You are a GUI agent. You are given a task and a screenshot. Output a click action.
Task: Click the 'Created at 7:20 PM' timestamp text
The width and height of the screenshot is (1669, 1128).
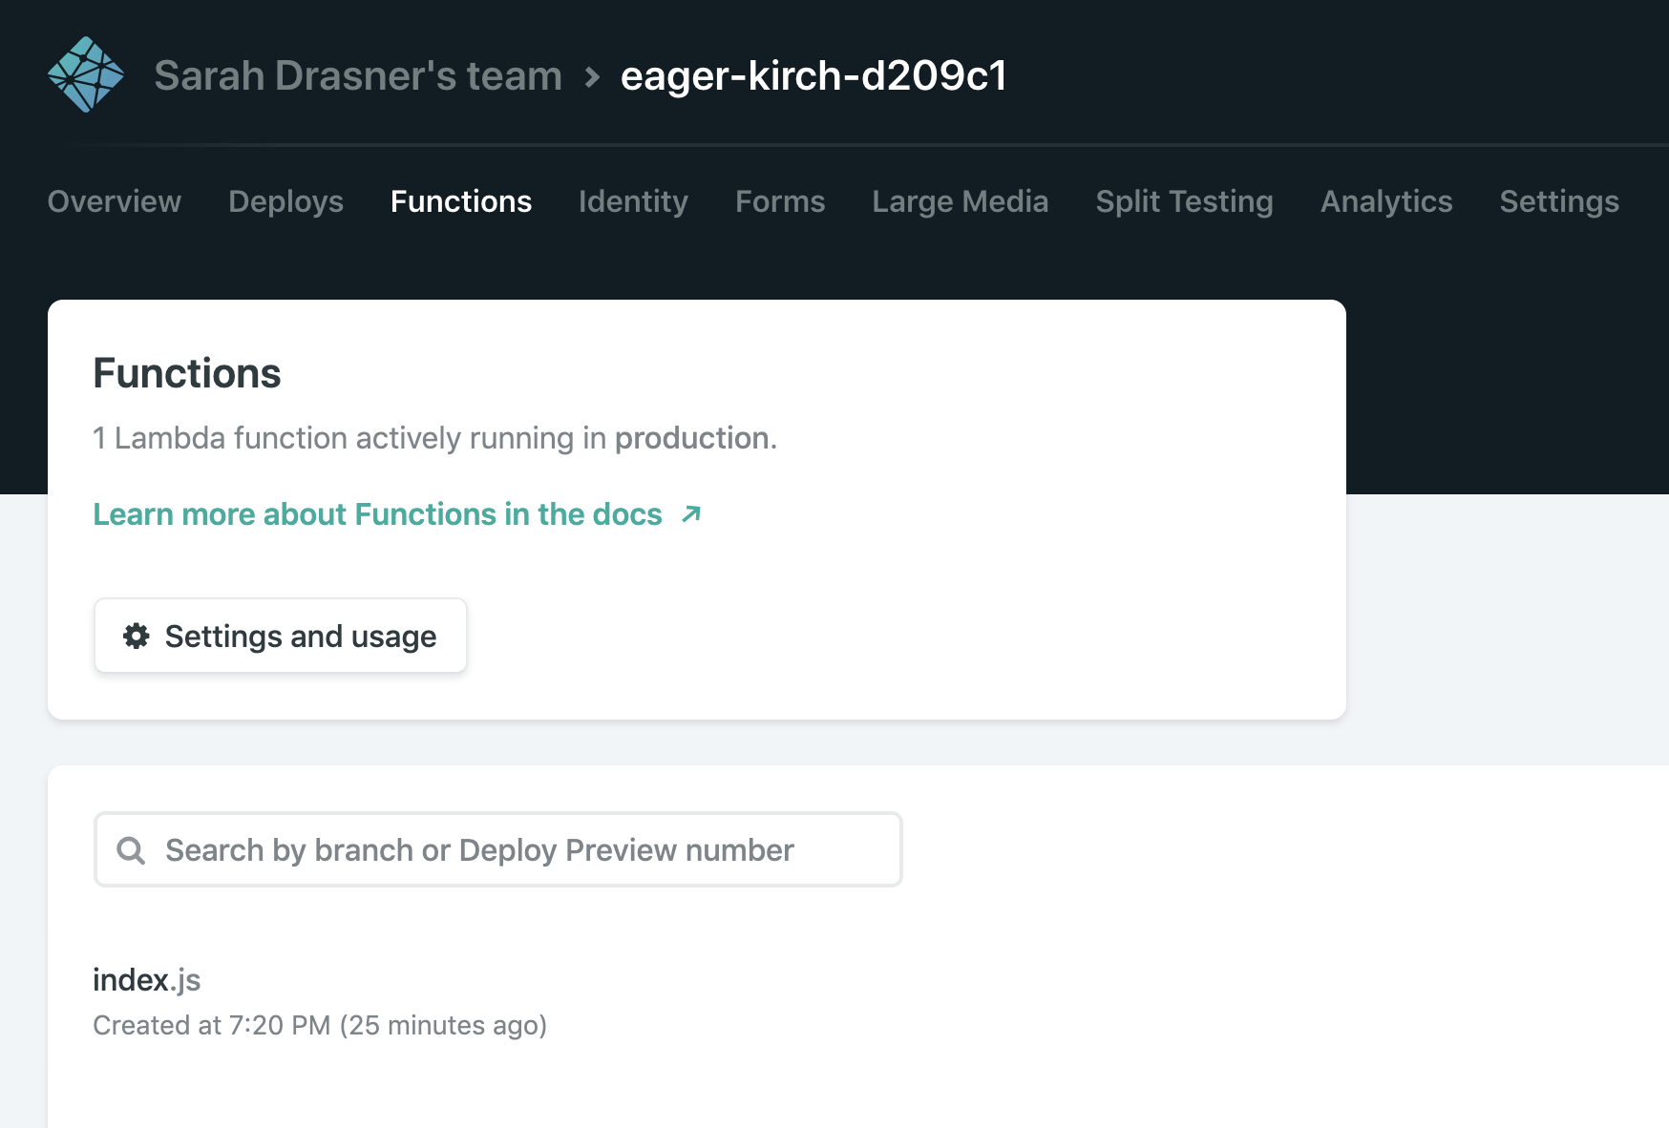(320, 1025)
